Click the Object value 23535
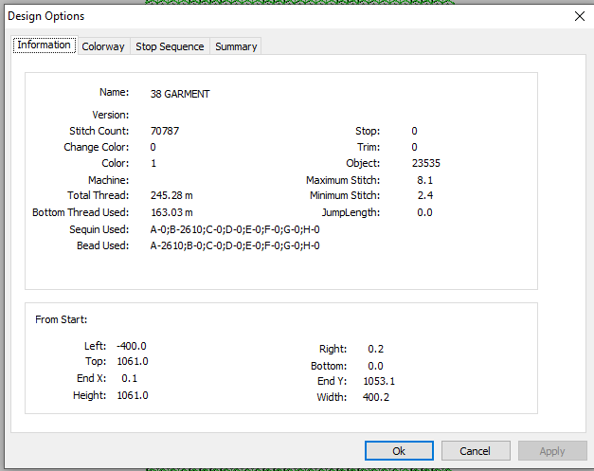This screenshot has height=471, width=594. (x=426, y=163)
